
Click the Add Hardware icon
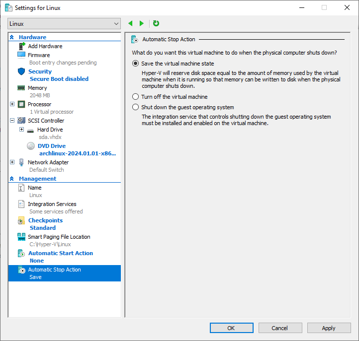point(21,46)
